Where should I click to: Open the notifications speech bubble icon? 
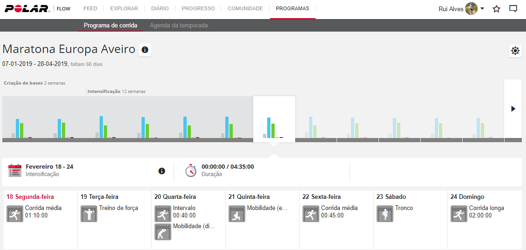pyautogui.click(x=513, y=9)
